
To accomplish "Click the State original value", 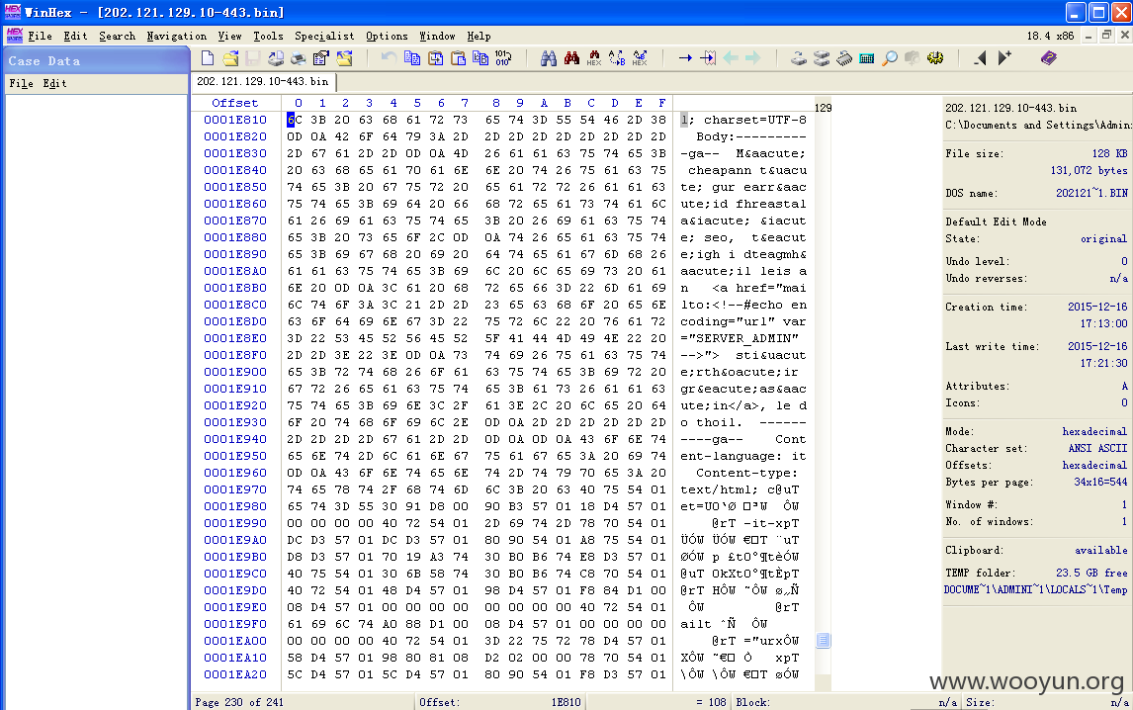I will tap(1103, 239).
